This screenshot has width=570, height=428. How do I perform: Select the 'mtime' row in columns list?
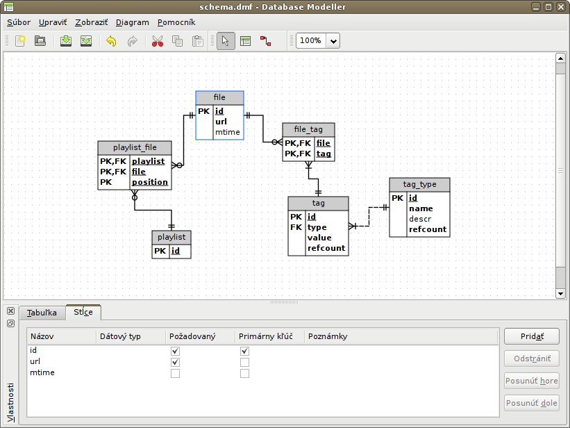coord(263,373)
